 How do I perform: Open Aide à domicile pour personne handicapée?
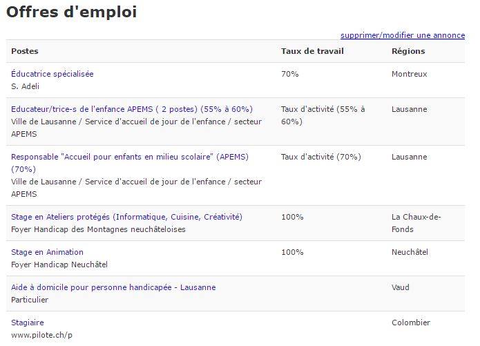[x=113, y=287]
